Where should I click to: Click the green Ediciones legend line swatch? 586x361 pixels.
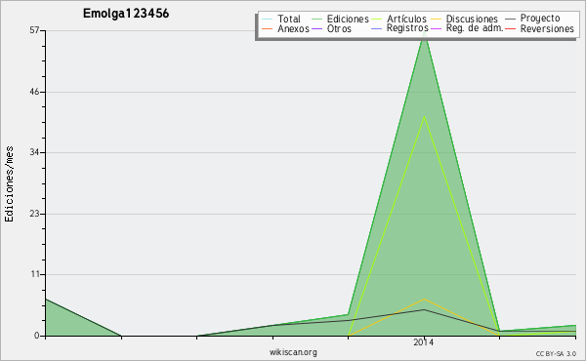click(x=316, y=20)
